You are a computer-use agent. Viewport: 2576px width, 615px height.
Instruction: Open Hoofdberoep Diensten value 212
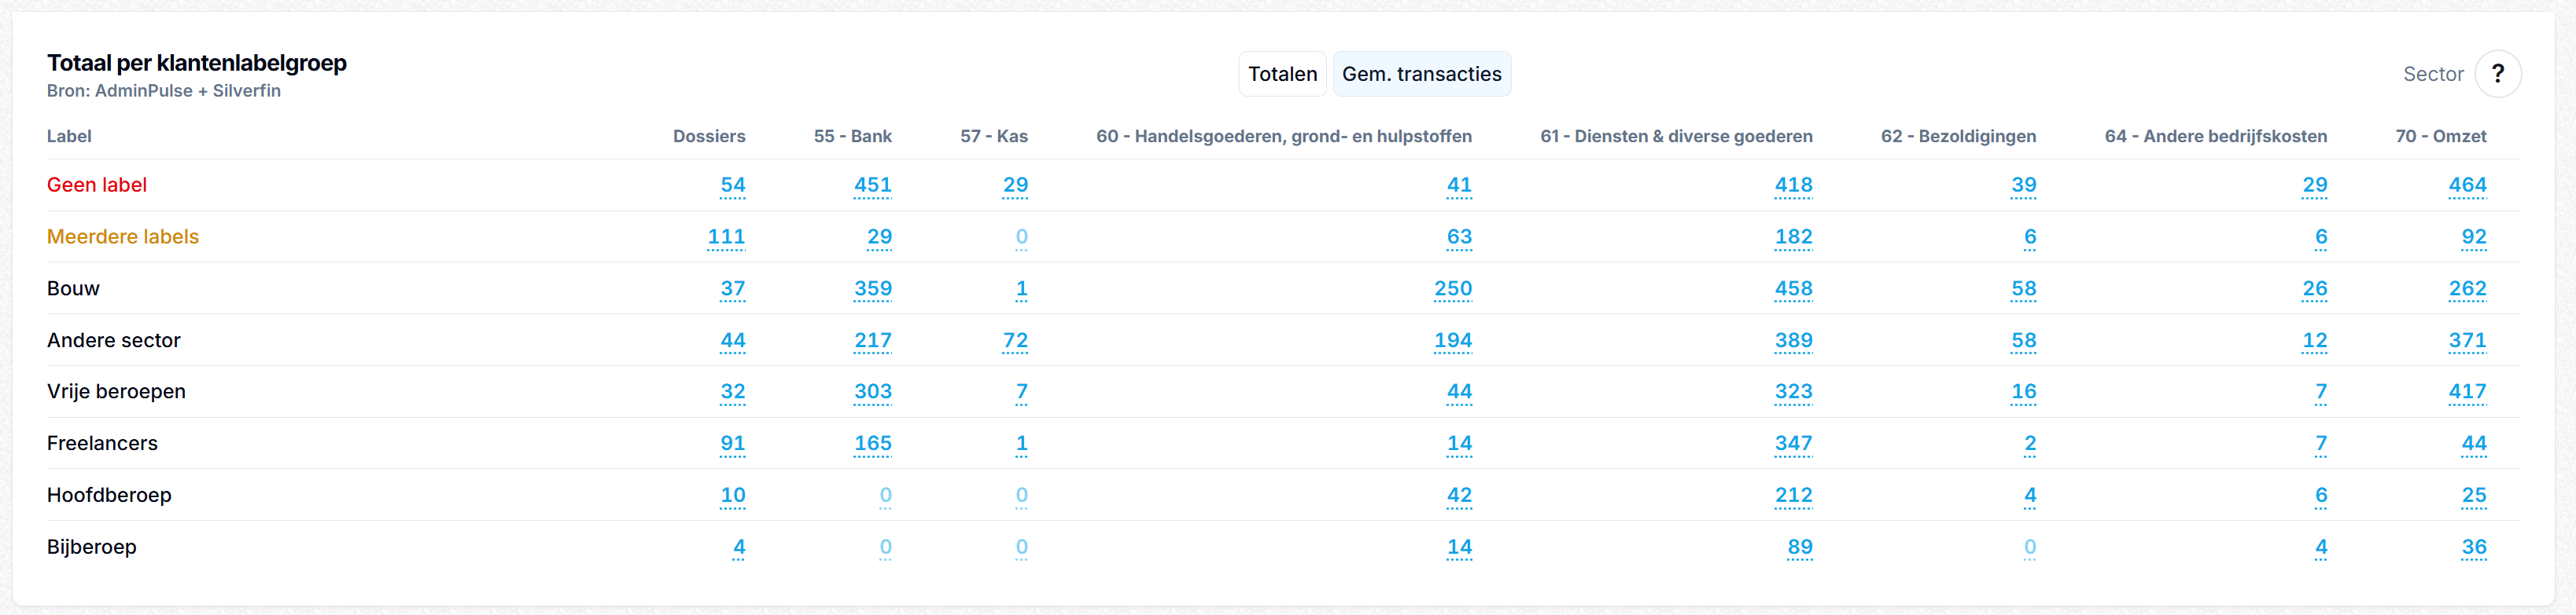coord(1793,495)
